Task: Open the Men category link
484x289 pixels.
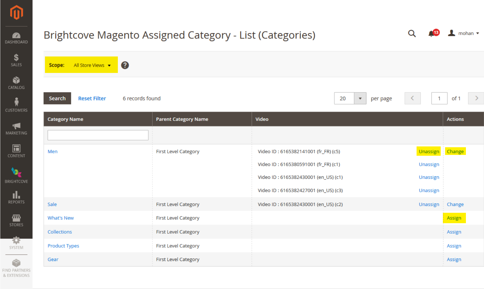Action: tap(52, 151)
